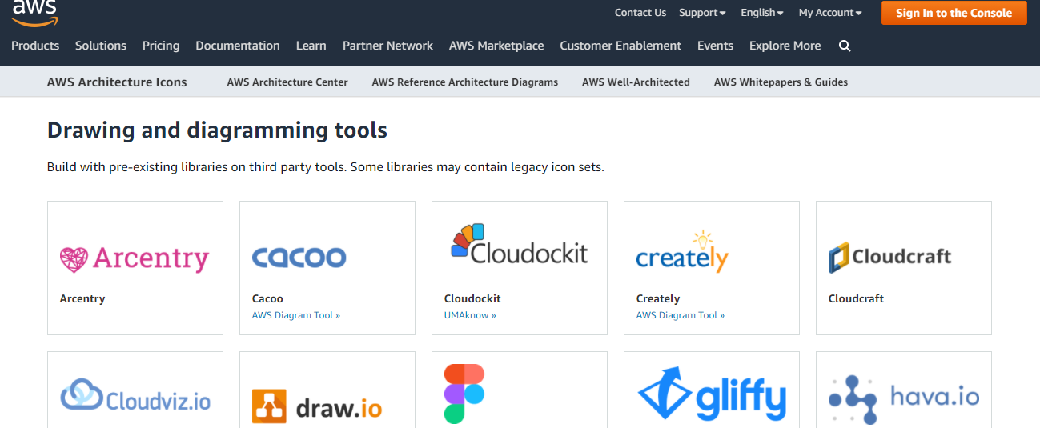Viewport: 1040px width, 428px height.
Task: Expand the Support dropdown
Action: pos(702,13)
